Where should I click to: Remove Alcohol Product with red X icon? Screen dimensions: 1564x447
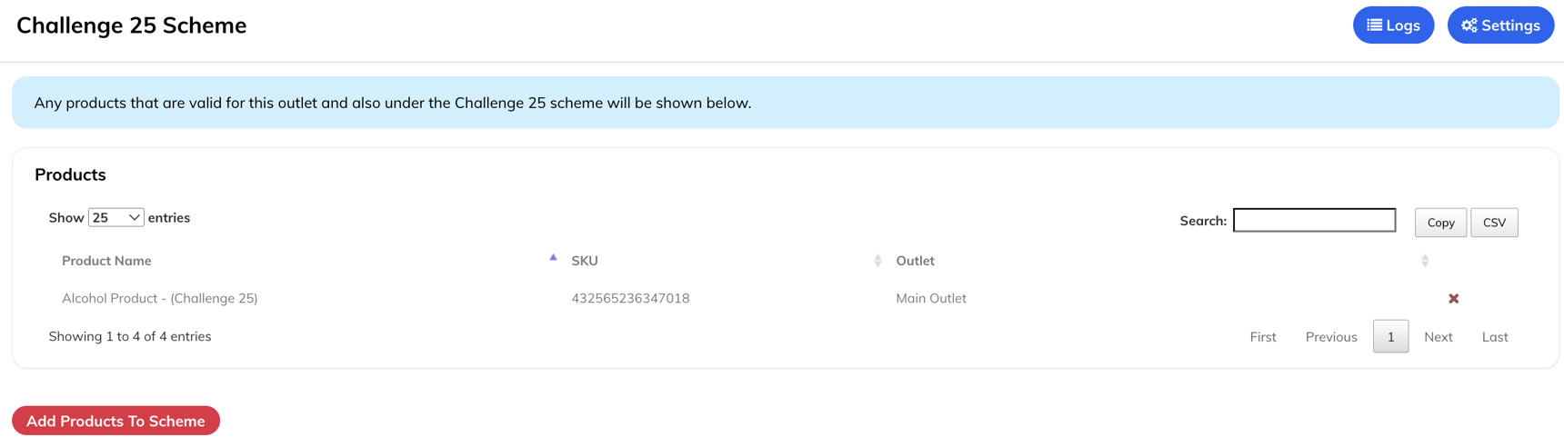click(x=1453, y=299)
